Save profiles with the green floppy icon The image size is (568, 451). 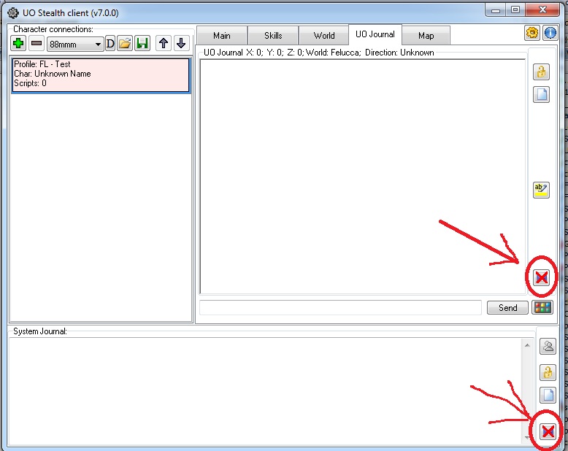(142, 44)
